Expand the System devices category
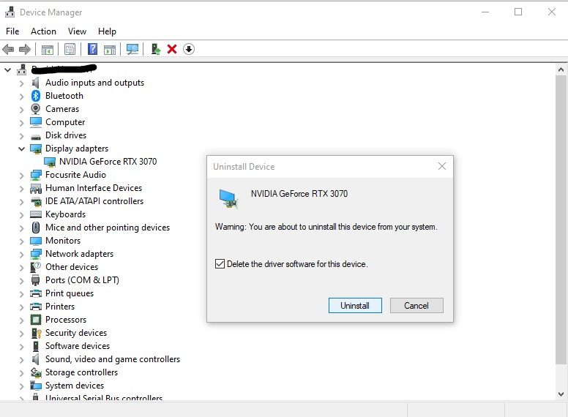This screenshot has height=417, width=568. (21, 386)
